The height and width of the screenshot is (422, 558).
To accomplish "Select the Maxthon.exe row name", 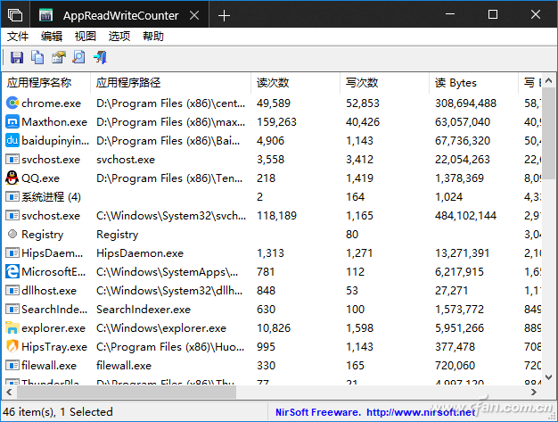I will [54, 122].
